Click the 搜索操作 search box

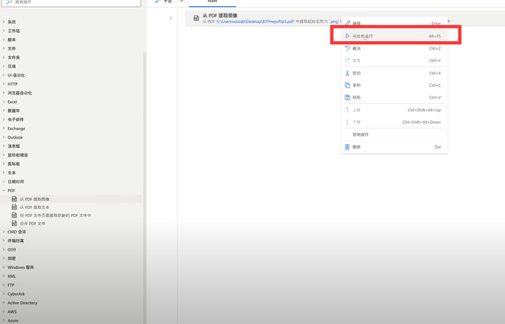[x=72, y=2]
